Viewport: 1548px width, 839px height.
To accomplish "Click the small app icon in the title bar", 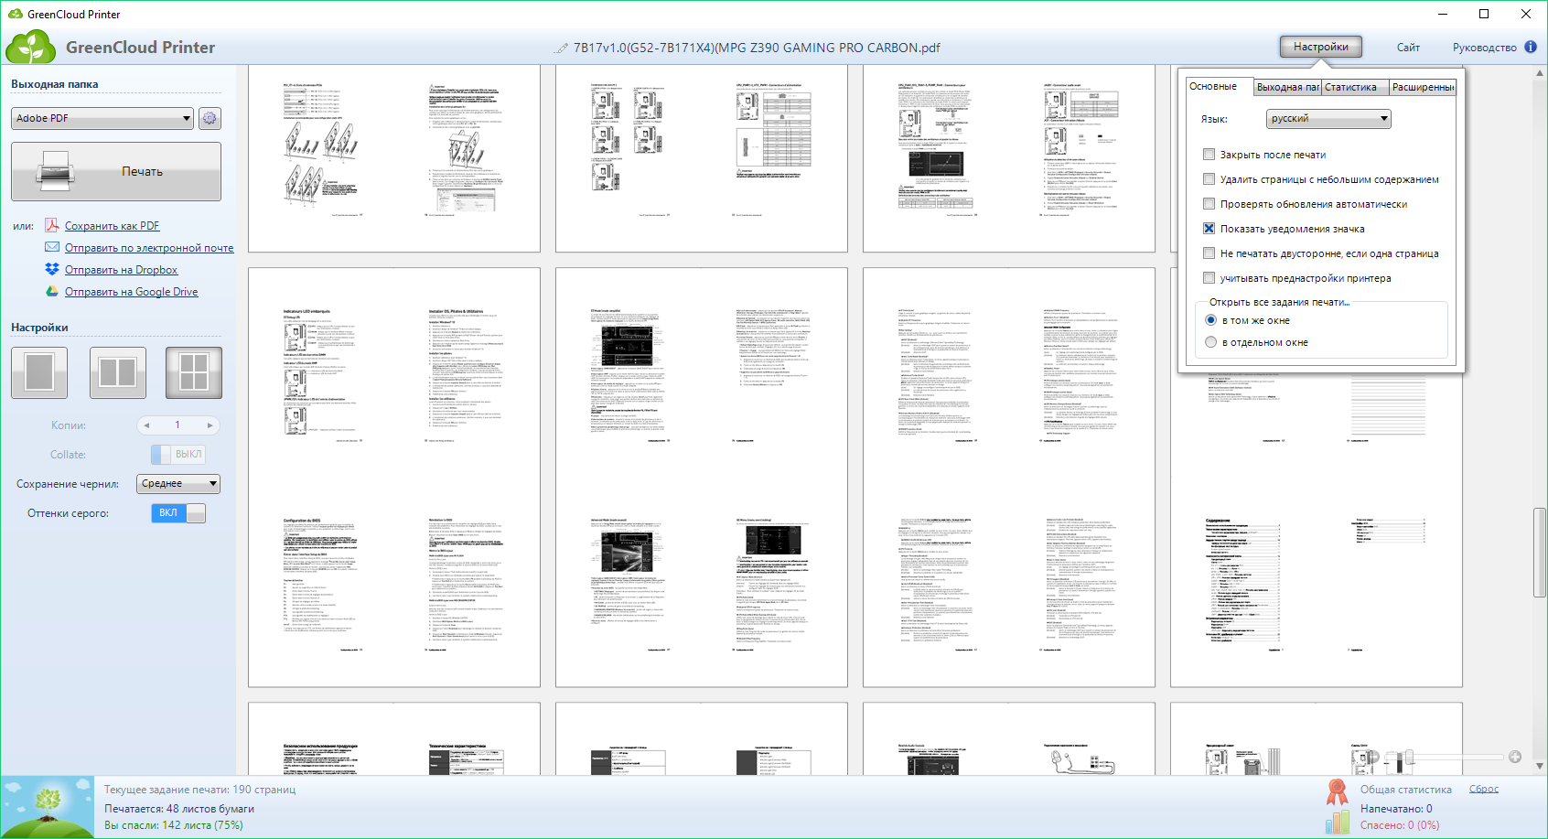I will pos(15,14).
